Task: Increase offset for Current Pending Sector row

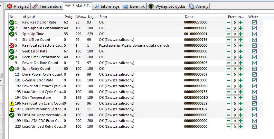Action: click(241, 109)
